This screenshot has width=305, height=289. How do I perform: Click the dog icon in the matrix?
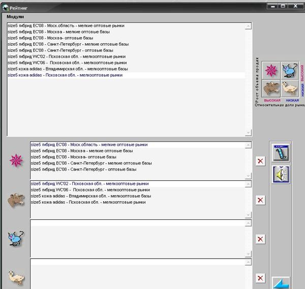[x=290, y=88]
